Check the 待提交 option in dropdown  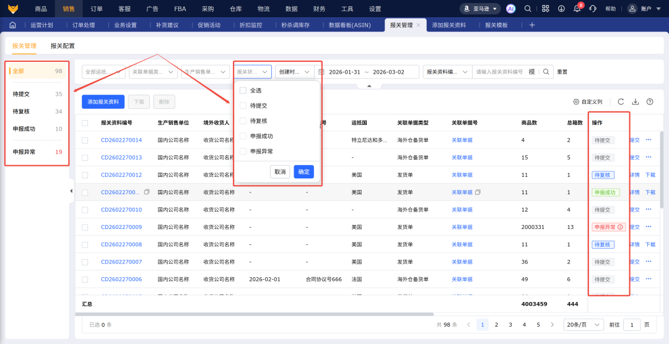[x=243, y=106]
